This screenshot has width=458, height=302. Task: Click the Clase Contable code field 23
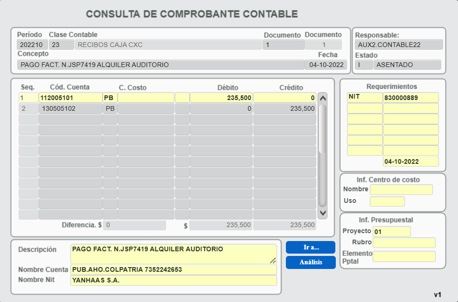62,45
